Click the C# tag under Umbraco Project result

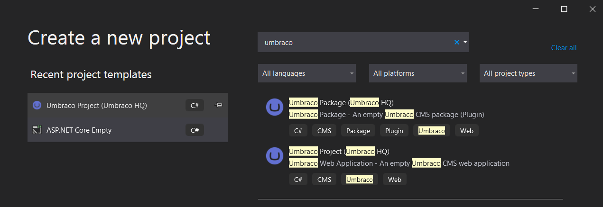tap(298, 180)
